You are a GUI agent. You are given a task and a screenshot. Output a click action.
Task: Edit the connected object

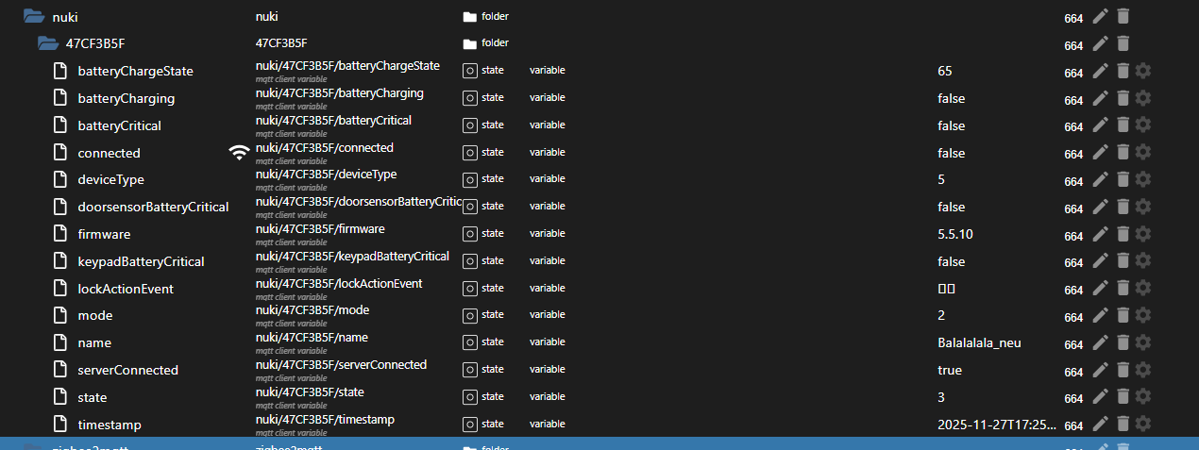[x=1100, y=152]
